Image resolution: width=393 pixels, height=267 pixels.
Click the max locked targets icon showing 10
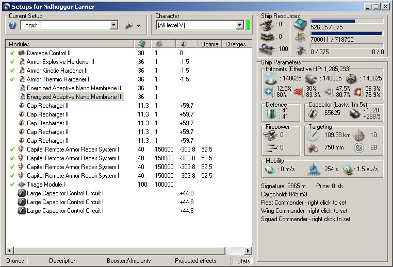359,136
